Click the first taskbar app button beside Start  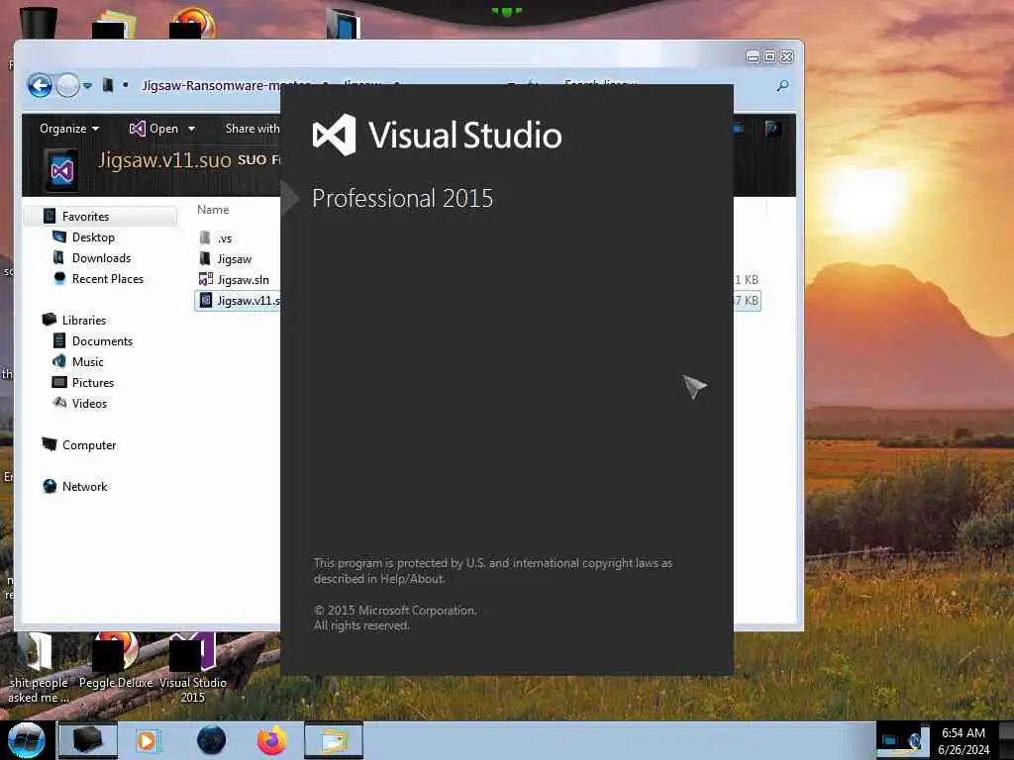pyautogui.click(x=88, y=740)
